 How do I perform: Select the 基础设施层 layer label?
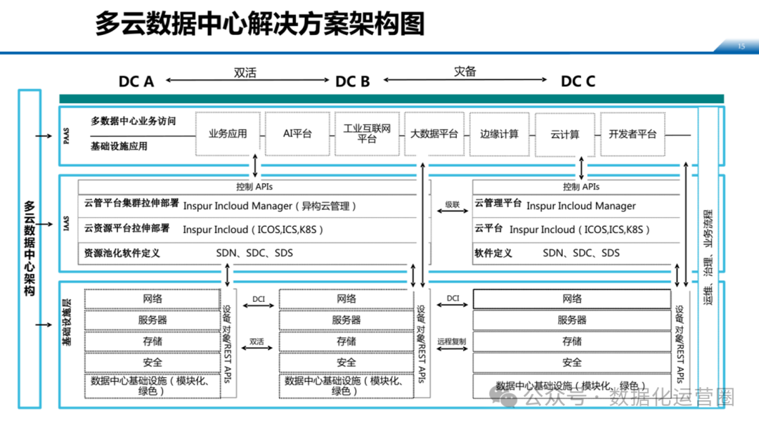[x=67, y=322]
